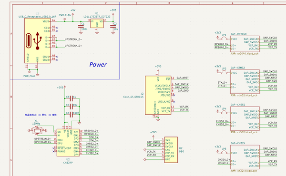Click the RP2040_D+ label left of DAP-RP2040 sheet
Screen dimensions: 286x176
click(x=222, y=44)
